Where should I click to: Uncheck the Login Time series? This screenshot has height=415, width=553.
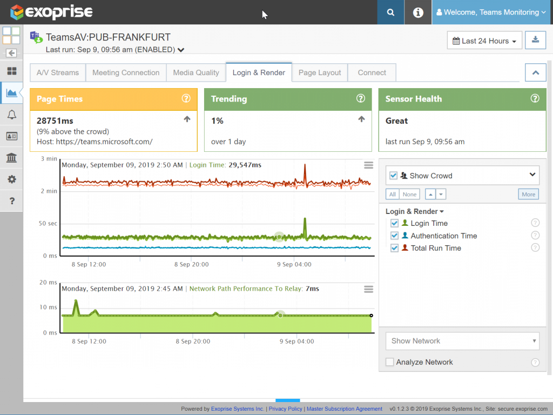395,223
